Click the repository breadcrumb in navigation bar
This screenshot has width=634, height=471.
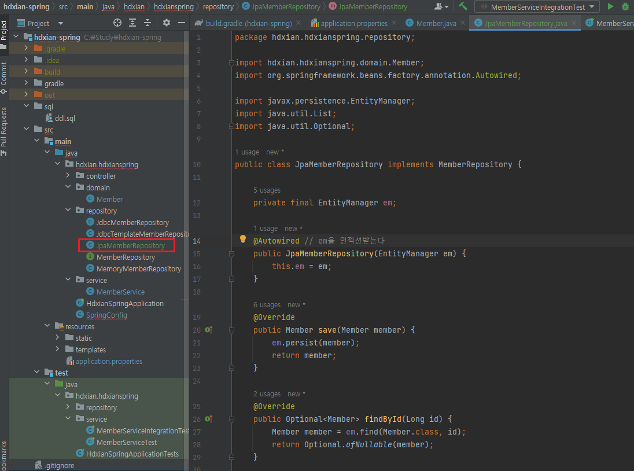coord(218,6)
